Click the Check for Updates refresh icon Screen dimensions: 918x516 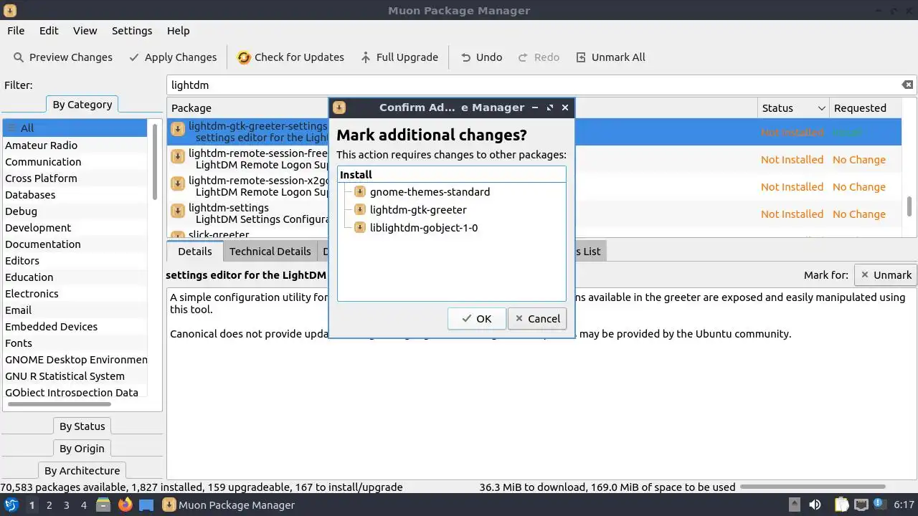(x=244, y=57)
